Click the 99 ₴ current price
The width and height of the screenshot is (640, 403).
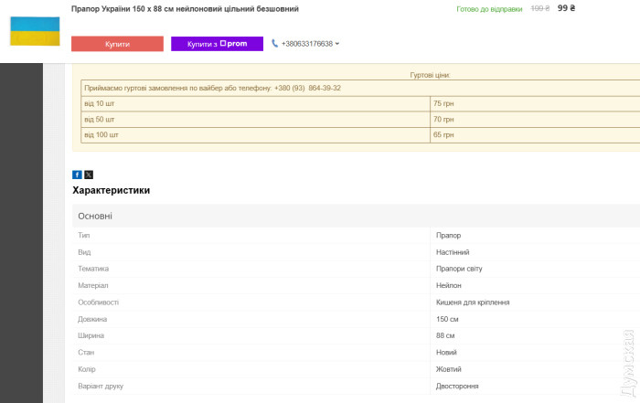[566, 8]
